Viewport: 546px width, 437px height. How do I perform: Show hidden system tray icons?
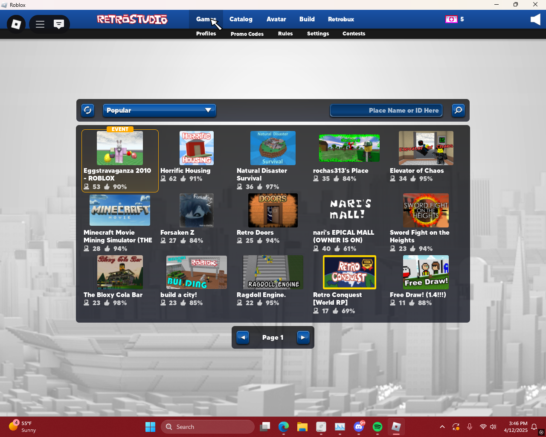[442, 427]
